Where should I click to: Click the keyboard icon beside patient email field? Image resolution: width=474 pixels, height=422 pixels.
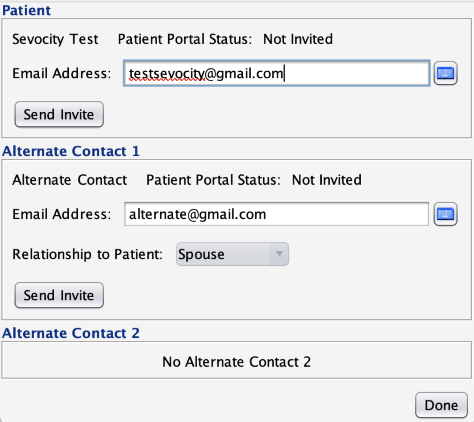click(x=445, y=73)
